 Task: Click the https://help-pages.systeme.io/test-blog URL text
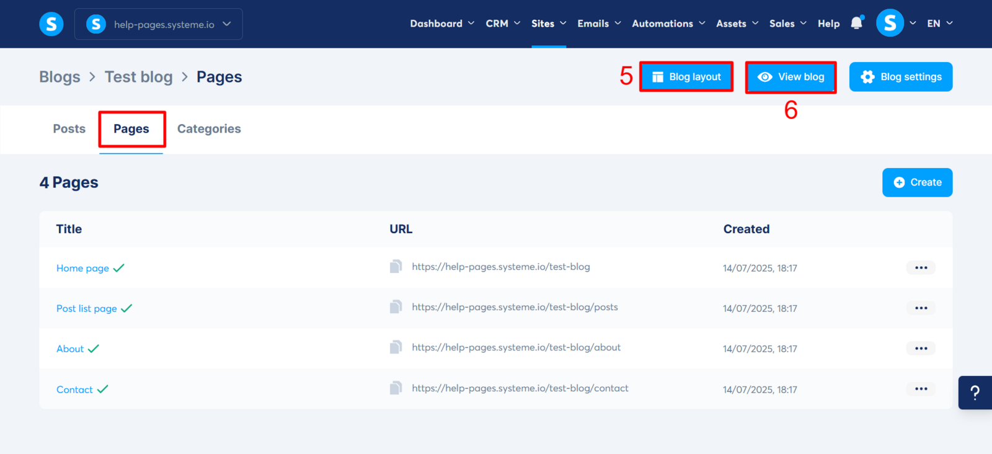point(501,267)
